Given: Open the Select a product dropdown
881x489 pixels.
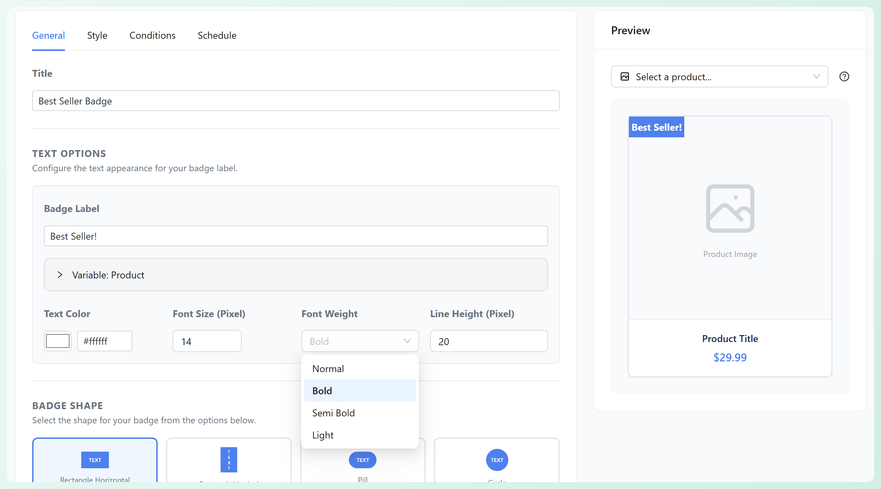Looking at the screenshot, I should 719,76.
